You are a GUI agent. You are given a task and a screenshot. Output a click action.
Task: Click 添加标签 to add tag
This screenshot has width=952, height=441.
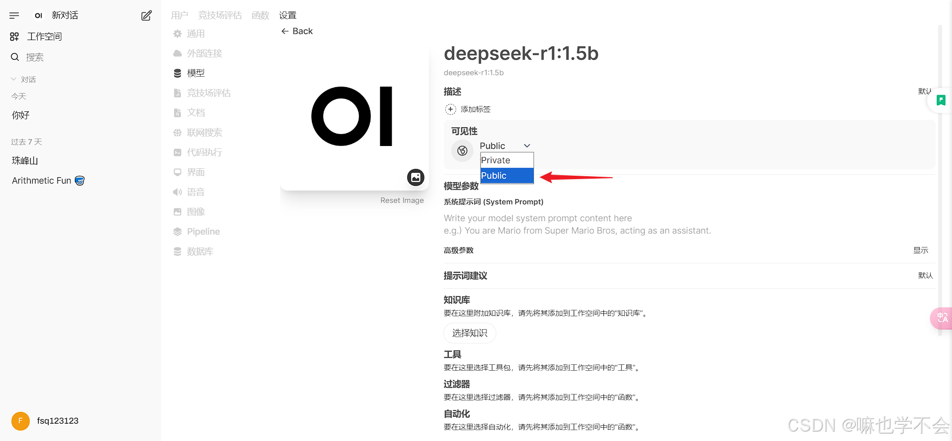point(476,109)
